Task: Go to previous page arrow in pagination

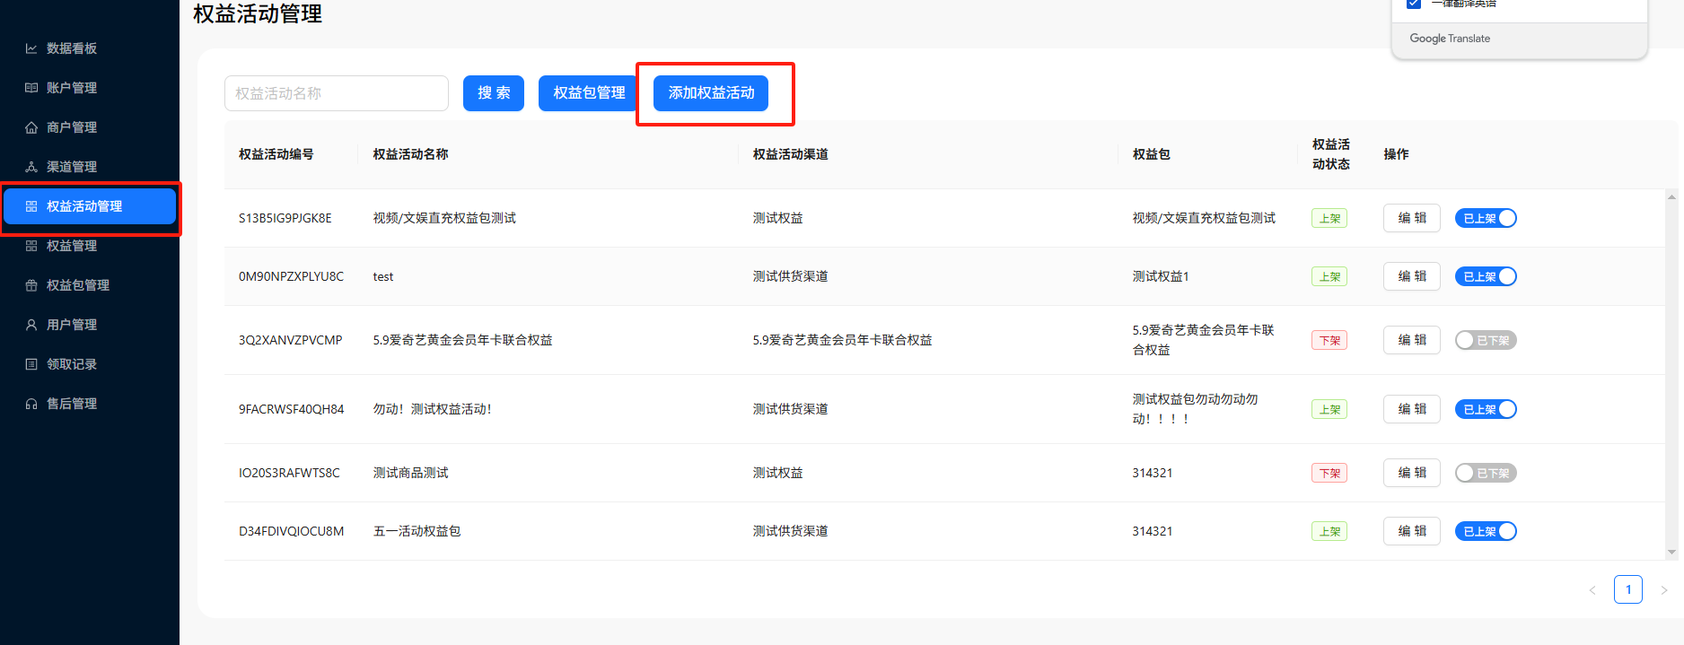Action: pyautogui.click(x=1592, y=590)
